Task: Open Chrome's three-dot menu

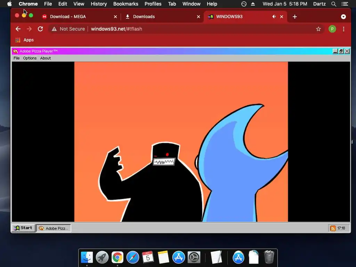Action: pyautogui.click(x=343, y=29)
